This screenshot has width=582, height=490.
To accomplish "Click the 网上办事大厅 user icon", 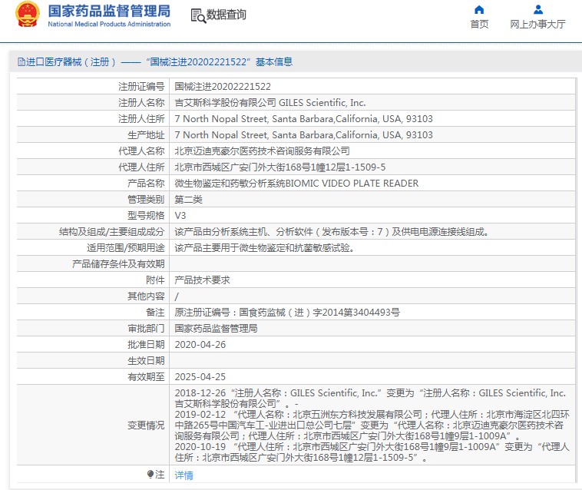I will (537, 10).
